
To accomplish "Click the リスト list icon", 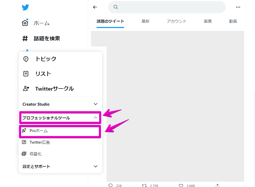I will pos(26,74).
